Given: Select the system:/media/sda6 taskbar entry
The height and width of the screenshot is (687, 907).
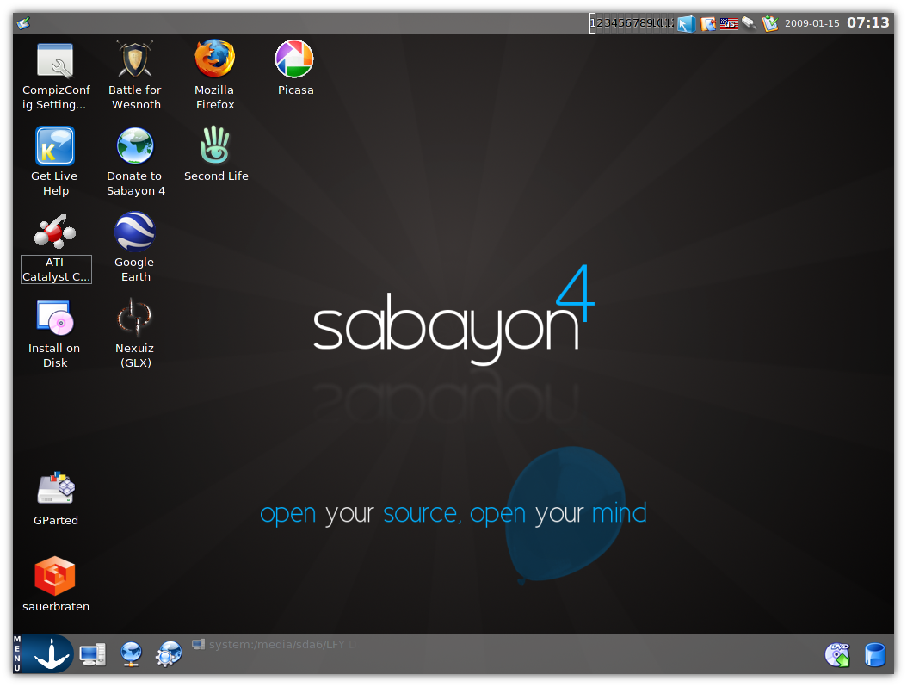Looking at the screenshot, I should pos(274,644).
